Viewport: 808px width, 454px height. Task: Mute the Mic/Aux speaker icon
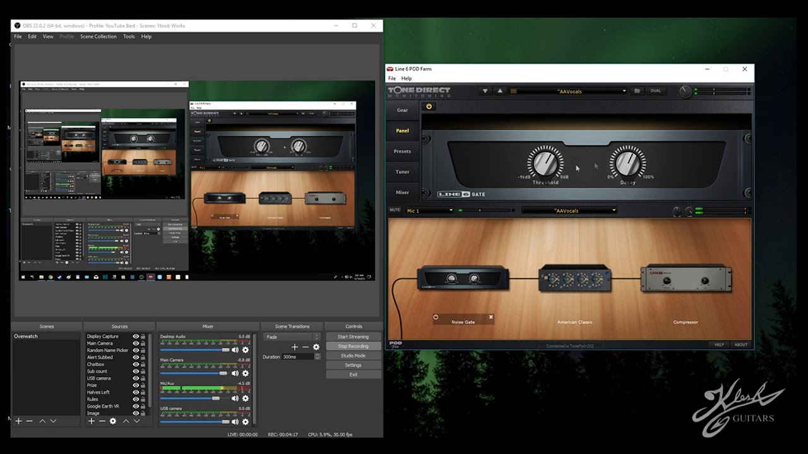click(235, 399)
